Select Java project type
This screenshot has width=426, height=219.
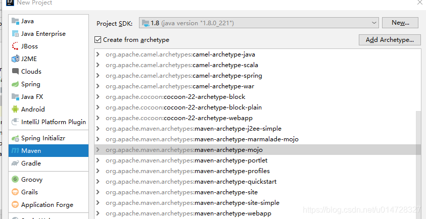(x=49, y=21)
